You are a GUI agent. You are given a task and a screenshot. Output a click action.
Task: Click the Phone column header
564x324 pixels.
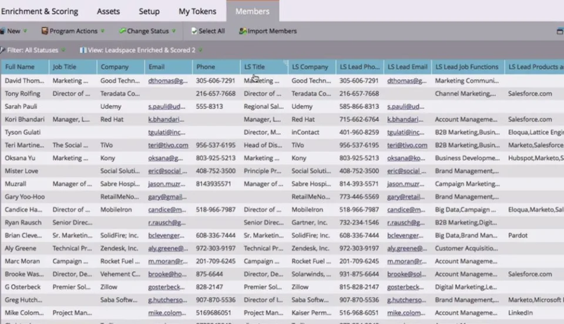pyautogui.click(x=216, y=67)
